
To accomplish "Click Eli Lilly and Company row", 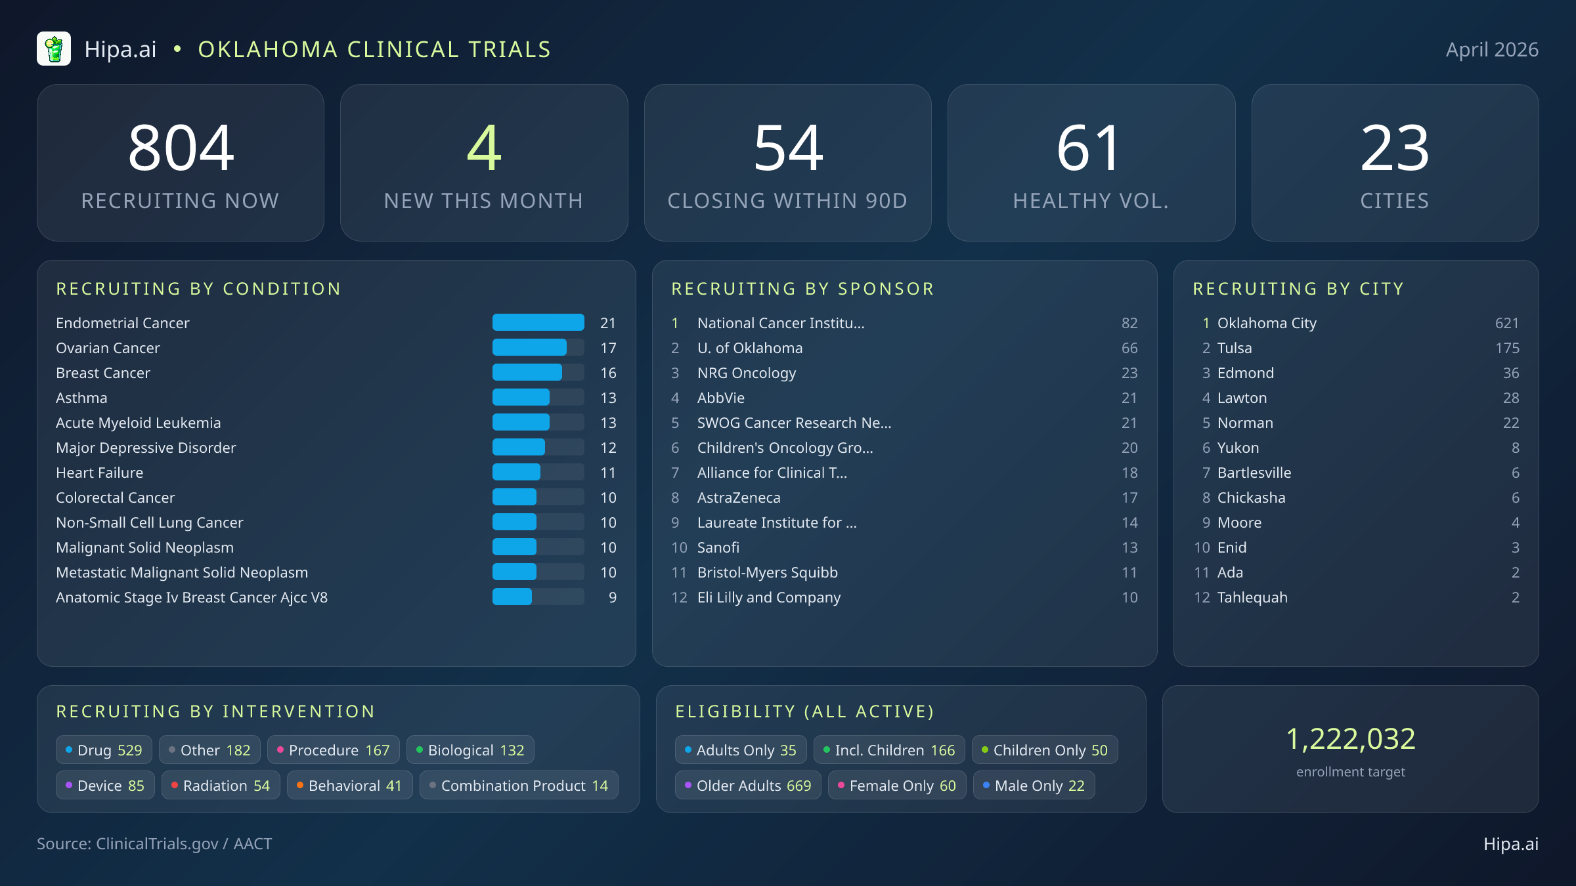I will (904, 597).
